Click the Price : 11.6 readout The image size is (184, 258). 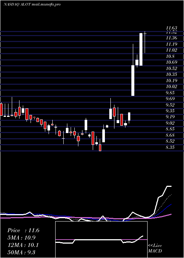coord(23,230)
